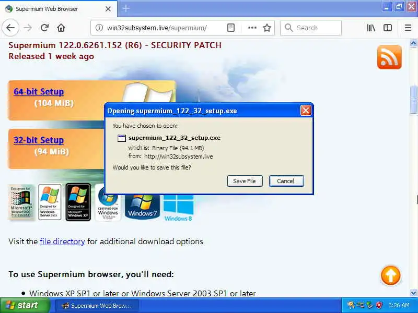This screenshot has height=313, width=418.
Task: Click the 'Released 1 week ago' text
Action: click(51, 56)
